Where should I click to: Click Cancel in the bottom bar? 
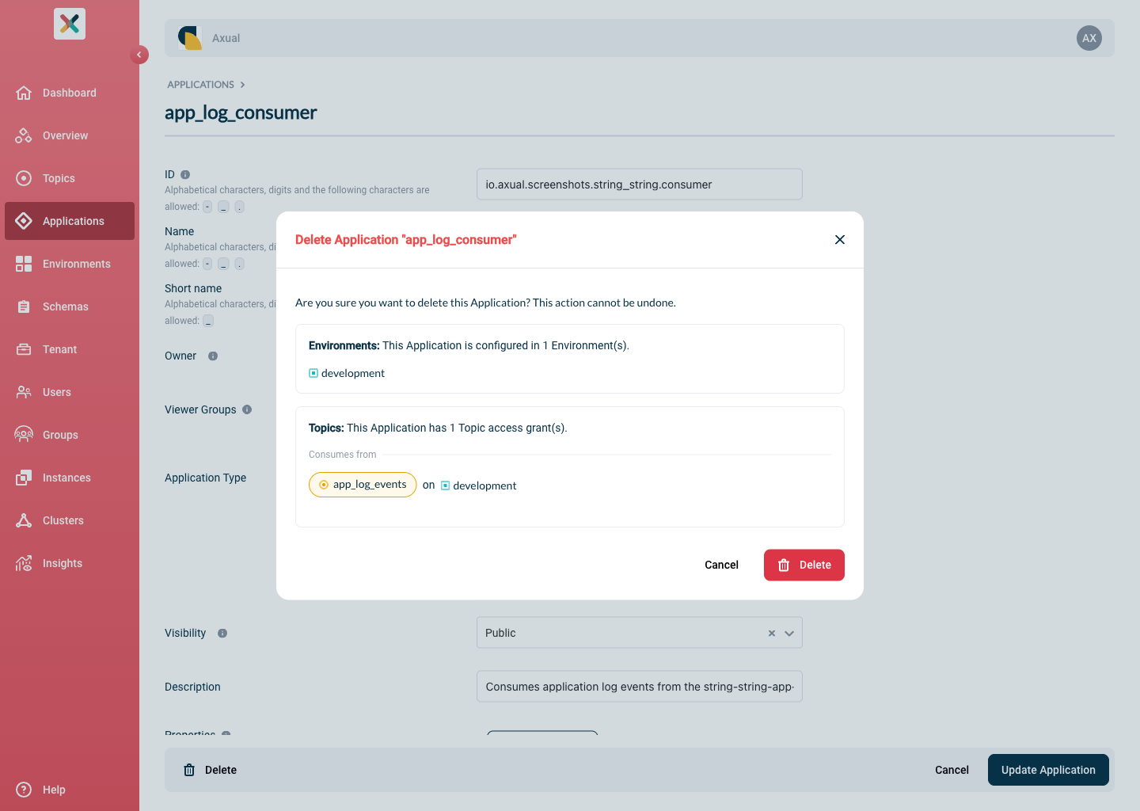pyautogui.click(x=952, y=770)
